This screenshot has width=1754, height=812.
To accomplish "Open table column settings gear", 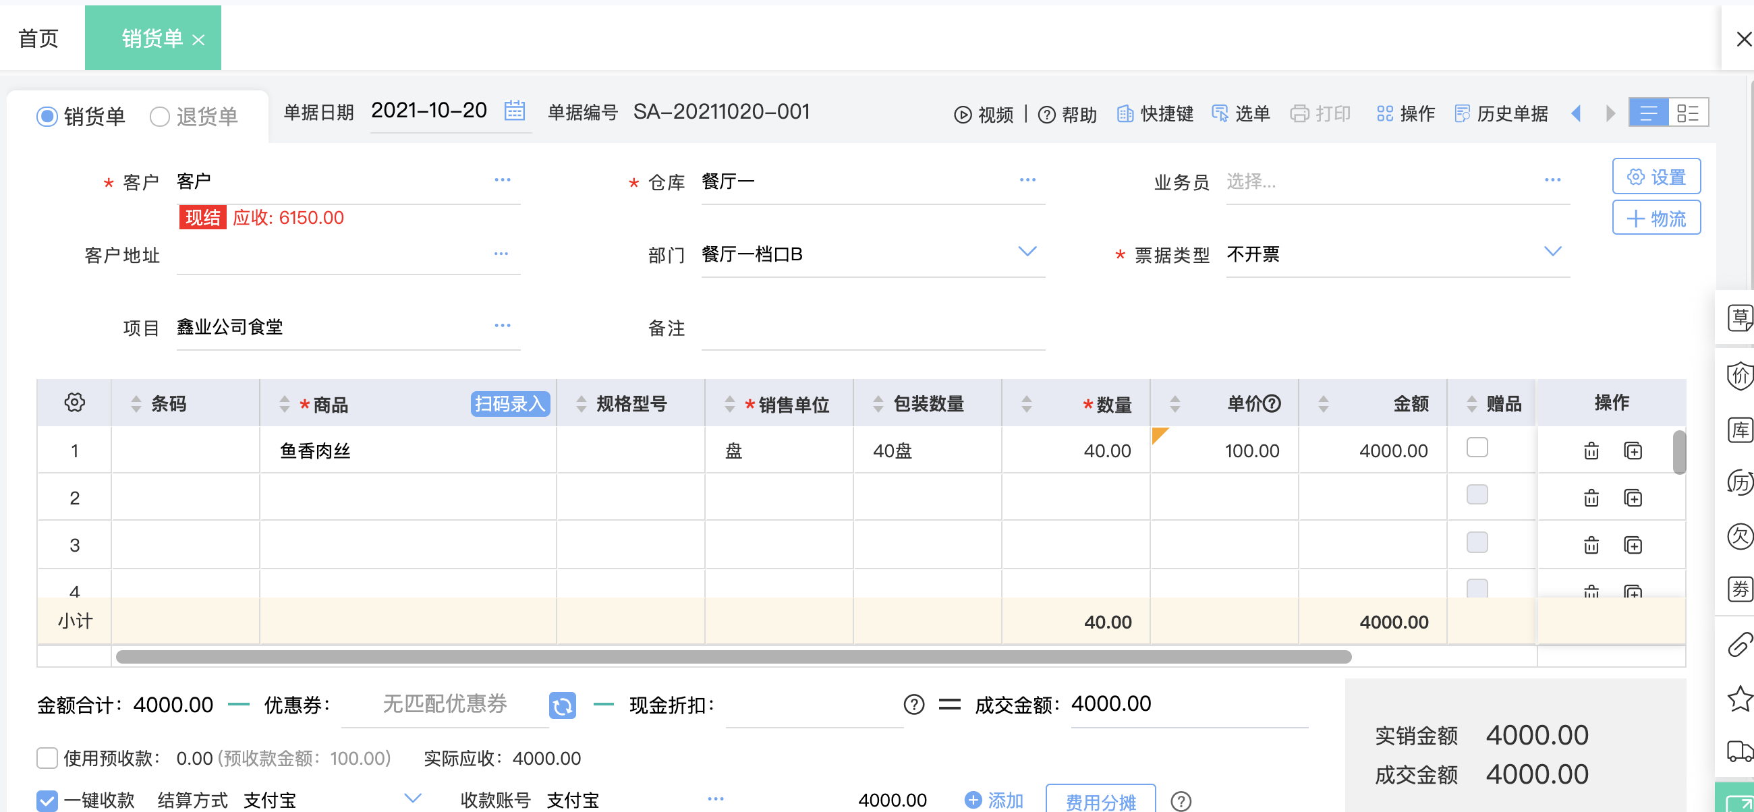I will pos(74,402).
